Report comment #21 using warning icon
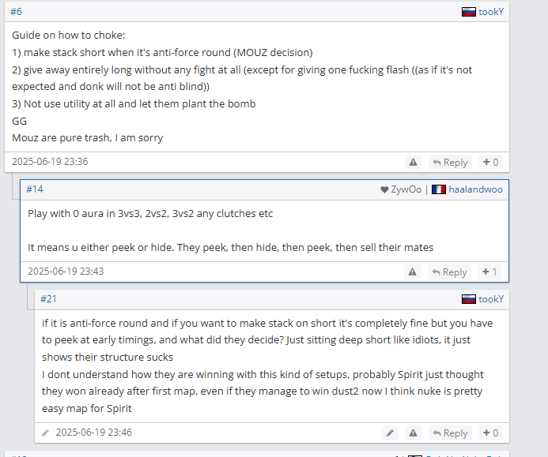The height and width of the screenshot is (457, 548). pos(413,433)
